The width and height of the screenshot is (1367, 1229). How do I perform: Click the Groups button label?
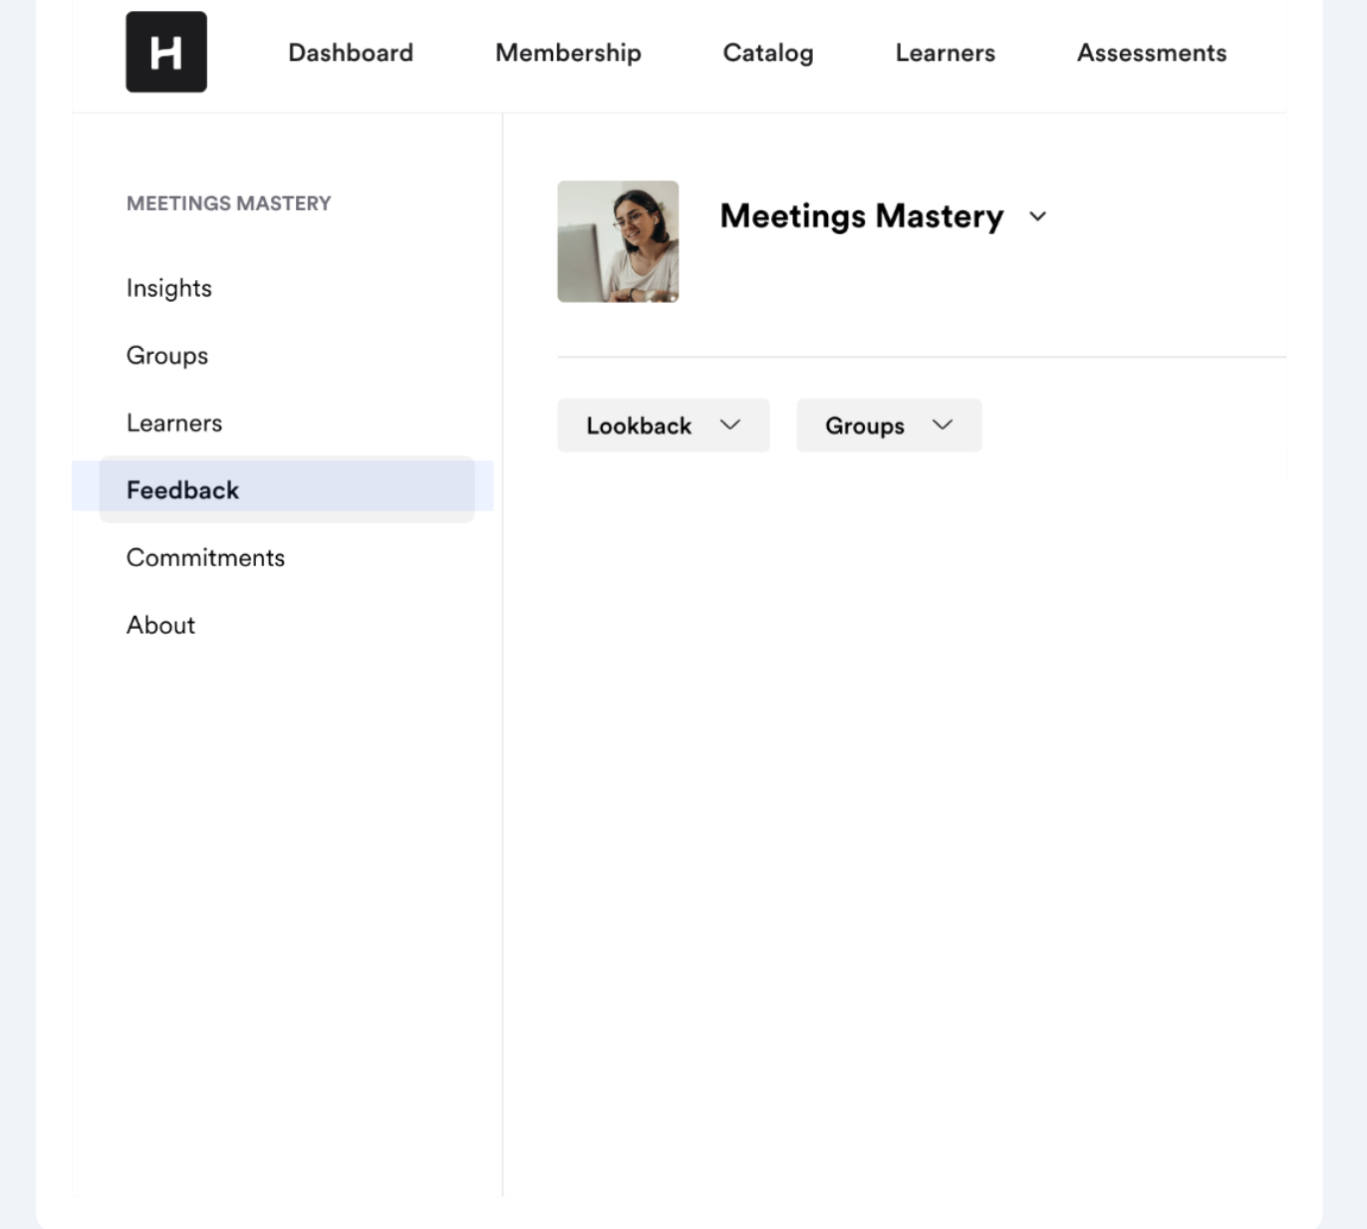865,426
